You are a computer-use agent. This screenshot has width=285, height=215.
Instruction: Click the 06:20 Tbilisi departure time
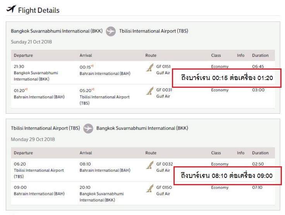20,164
